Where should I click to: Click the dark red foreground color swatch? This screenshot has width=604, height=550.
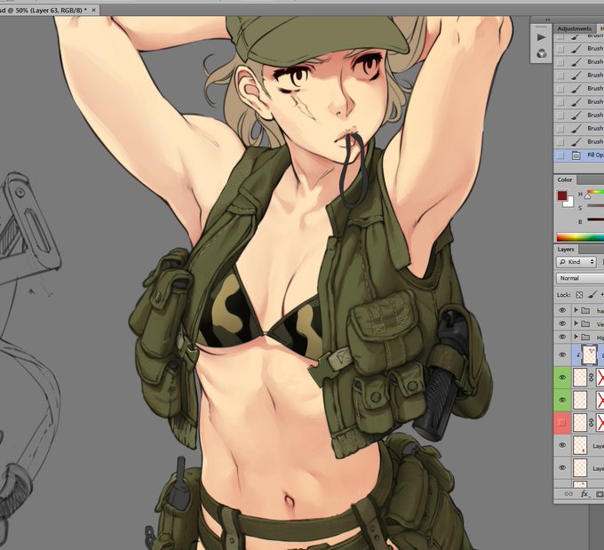[562, 195]
